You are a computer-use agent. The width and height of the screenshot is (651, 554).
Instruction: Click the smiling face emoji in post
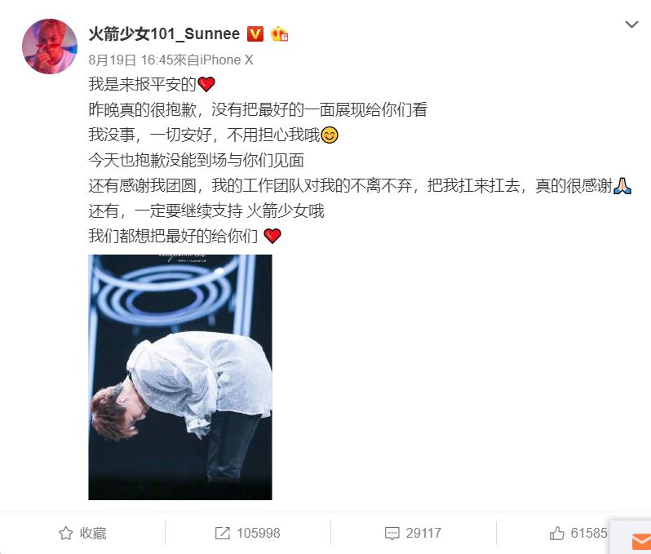pos(330,135)
